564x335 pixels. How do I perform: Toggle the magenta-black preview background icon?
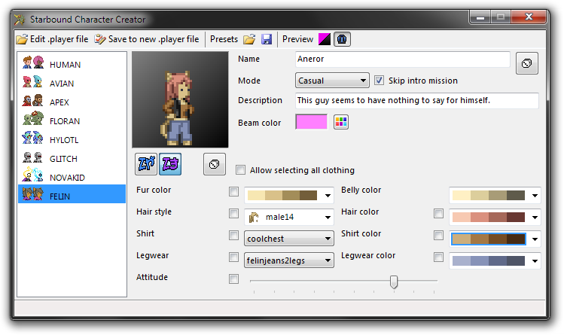tap(324, 39)
